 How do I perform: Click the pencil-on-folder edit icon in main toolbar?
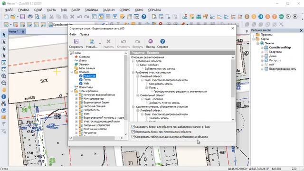122,17
